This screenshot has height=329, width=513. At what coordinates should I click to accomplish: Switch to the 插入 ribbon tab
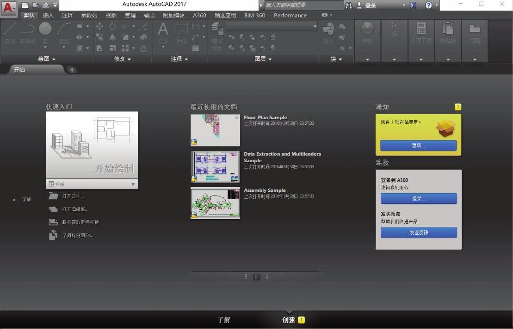(x=48, y=15)
